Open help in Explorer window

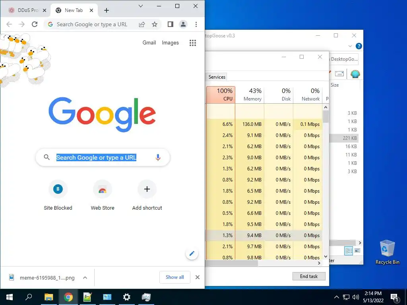[x=359, y=46]
